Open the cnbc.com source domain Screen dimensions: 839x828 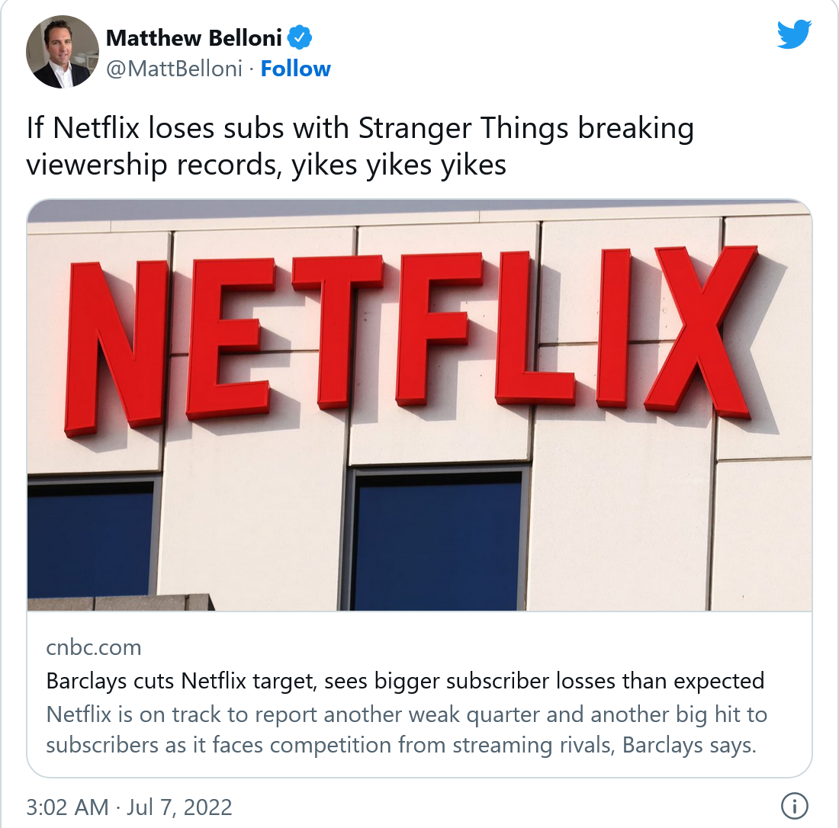tap(94, 647)
